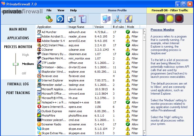Image resolution: width=194 pixels, height=136 pixels.
Task: Select the taskmgr.exe image name
Action: pos(76,85)
